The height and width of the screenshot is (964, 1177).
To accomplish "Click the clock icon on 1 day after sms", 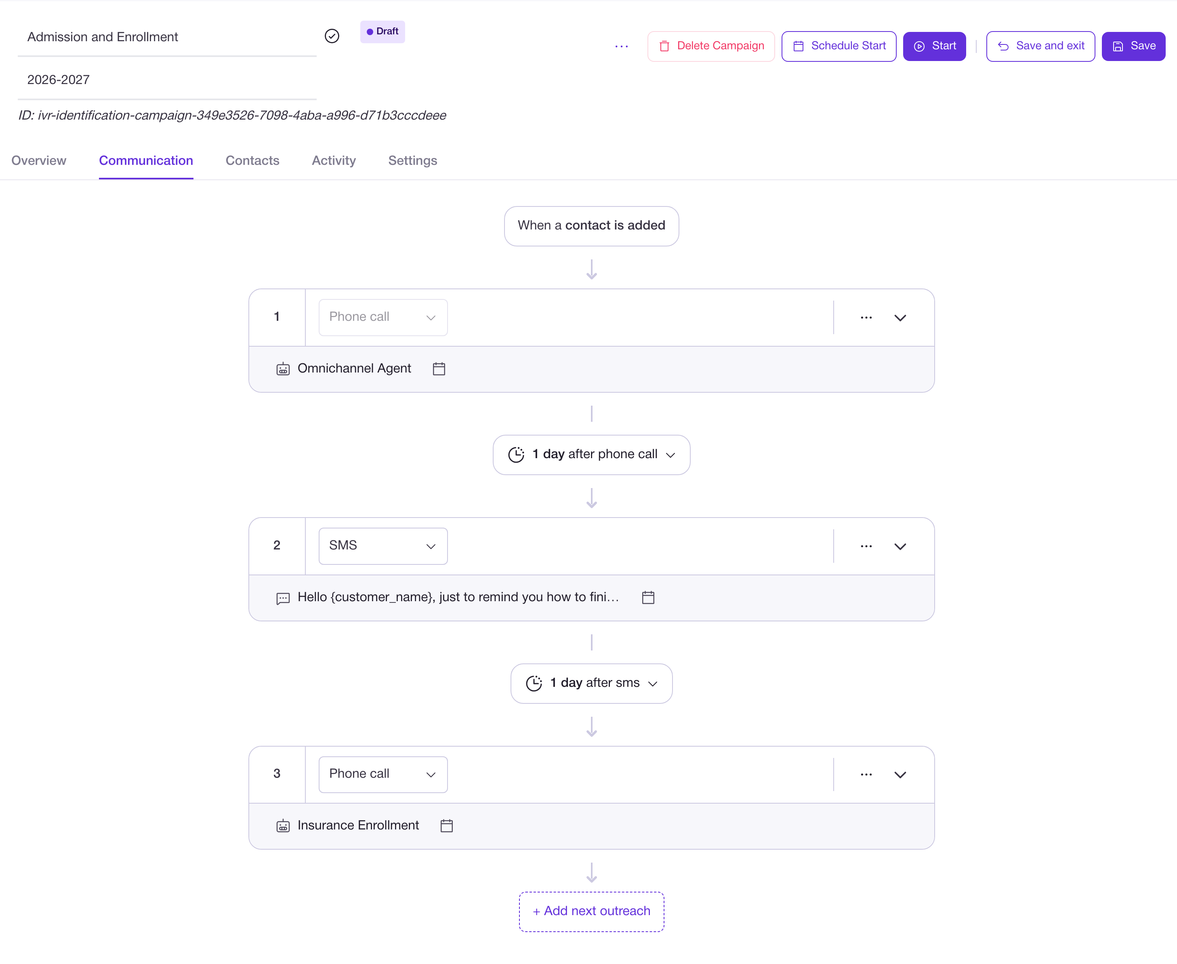I will coord(534,683).
